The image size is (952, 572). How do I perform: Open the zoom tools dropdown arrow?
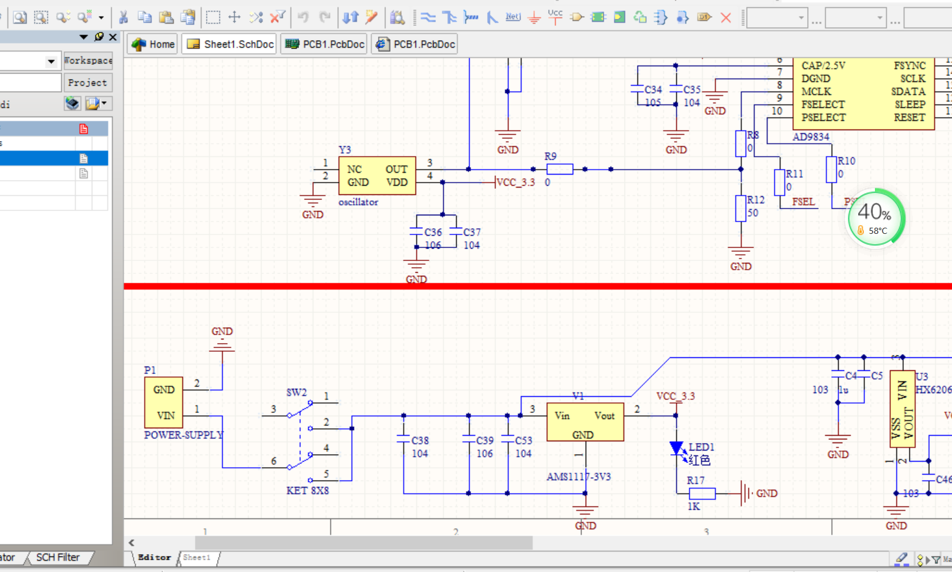pos(101,18)
